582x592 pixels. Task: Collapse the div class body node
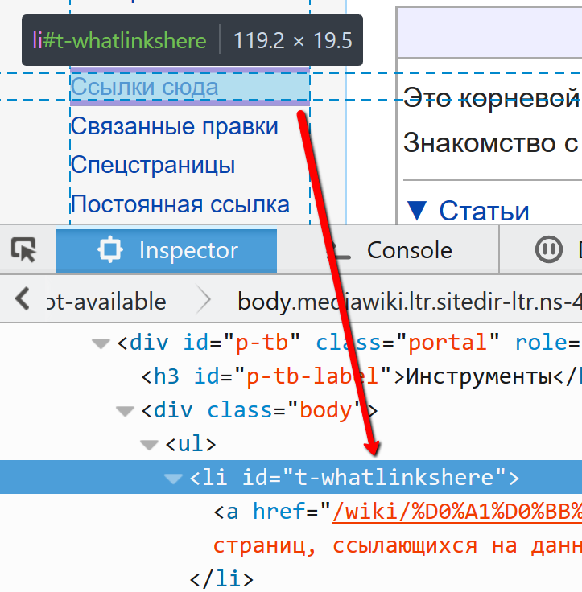pos(125,411)
